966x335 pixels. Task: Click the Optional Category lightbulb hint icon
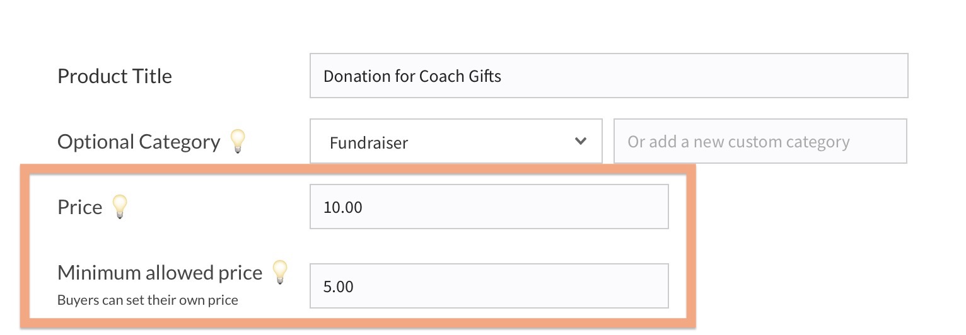coord(237,141)
